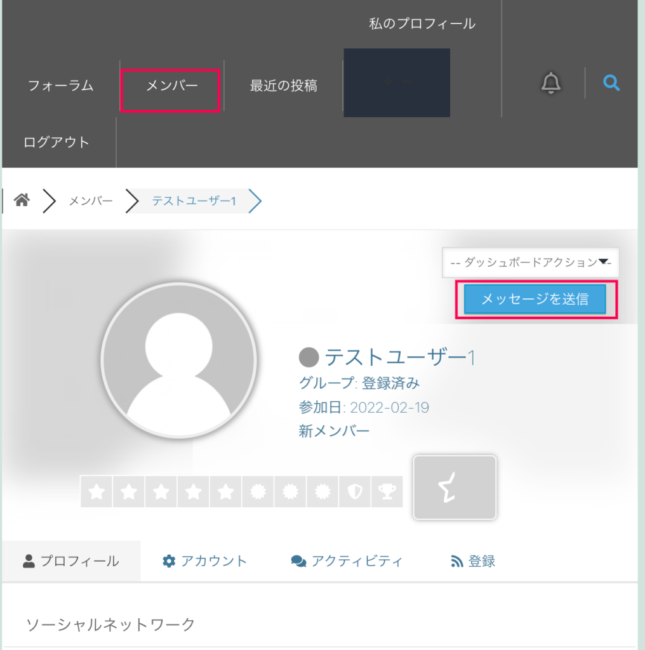
Task: Click the テストユーザー1 breadcrumb link
Action: point(194,201)
